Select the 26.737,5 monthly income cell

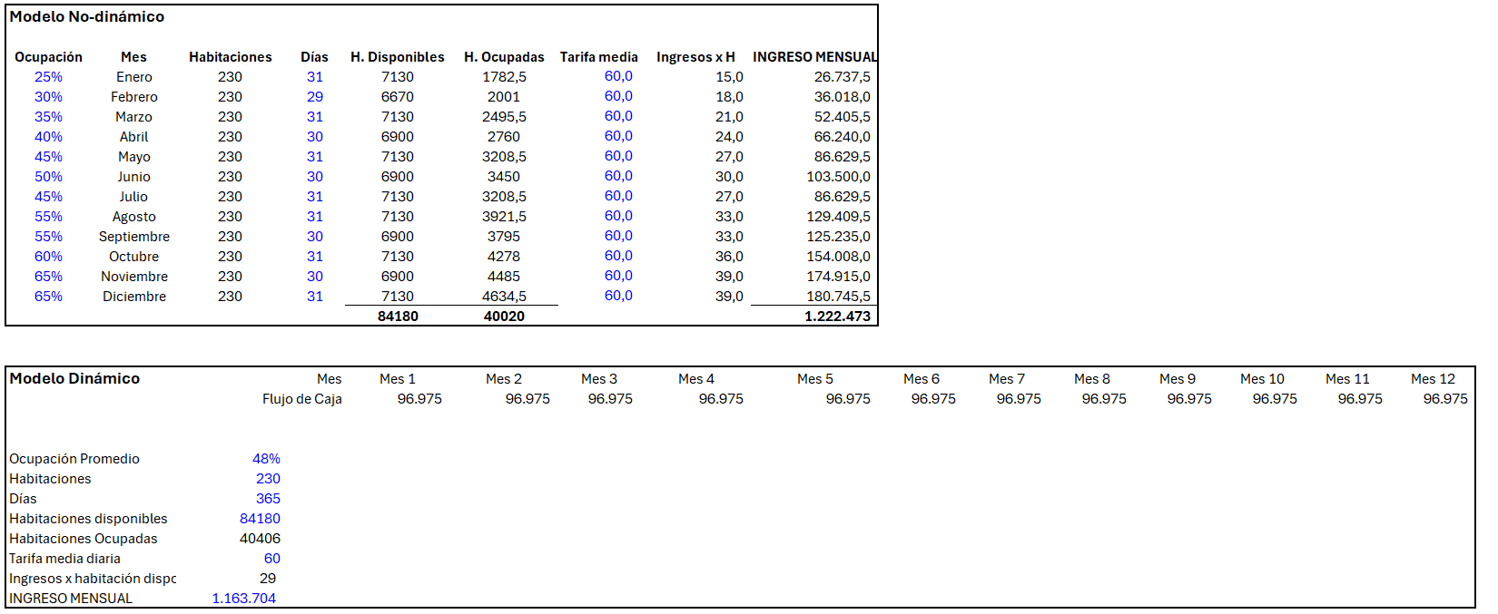[x=842, y=77]
